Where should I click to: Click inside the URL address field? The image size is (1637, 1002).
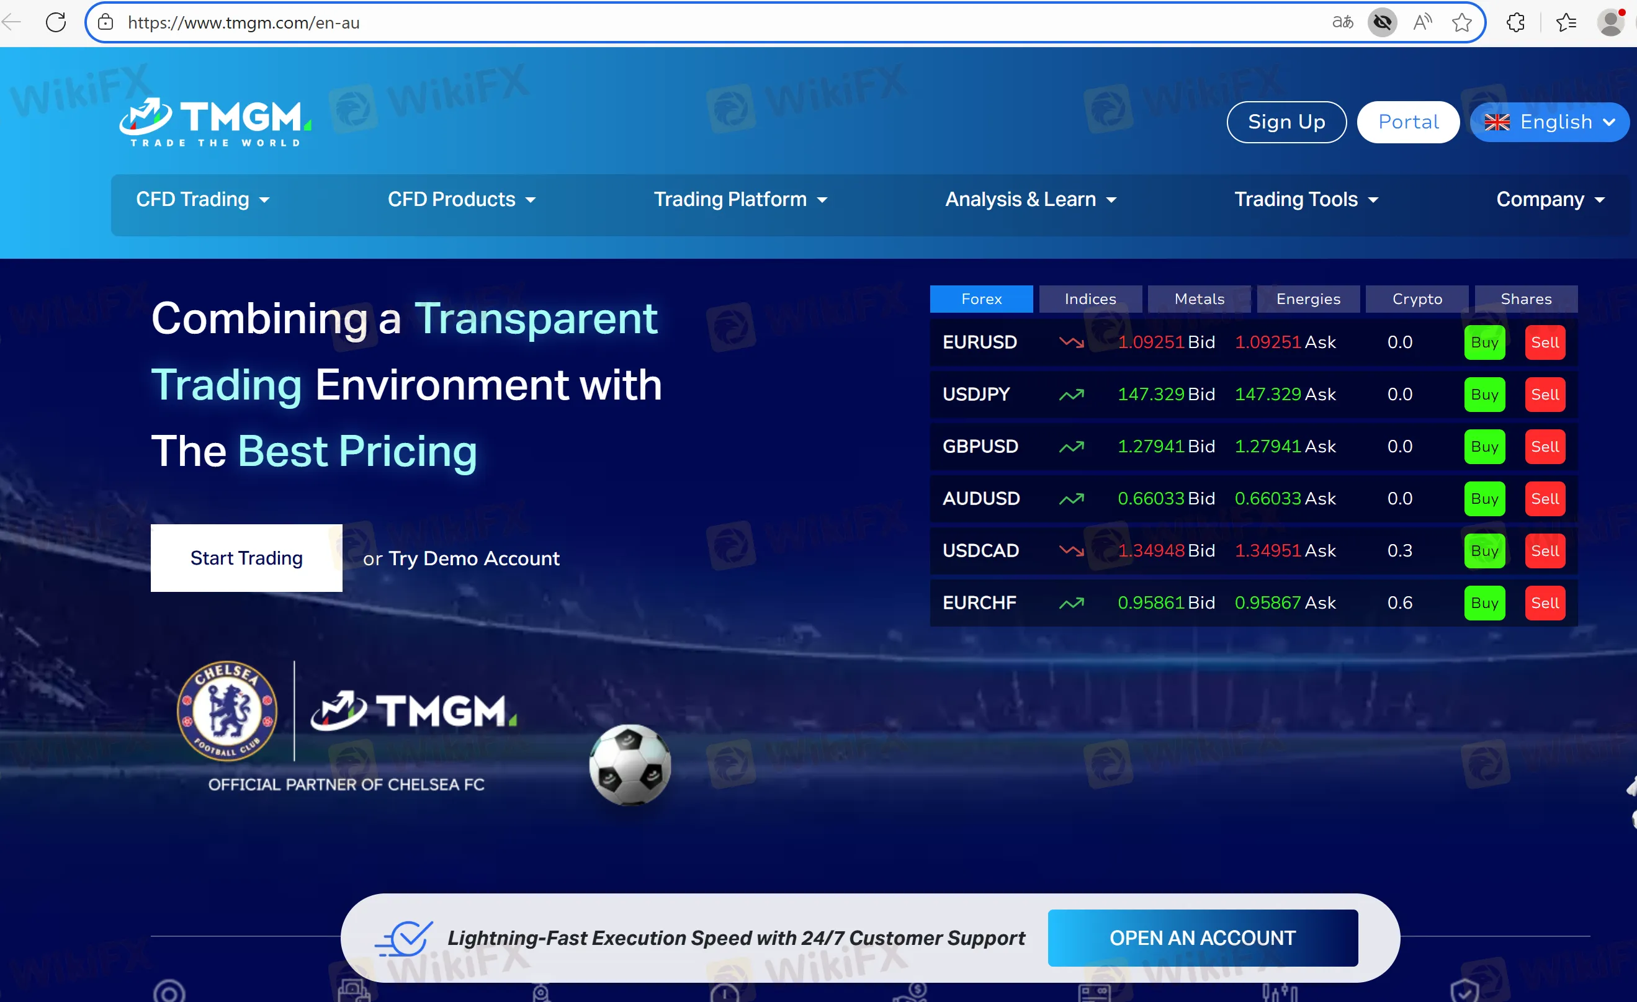click(x=665, y=22)
